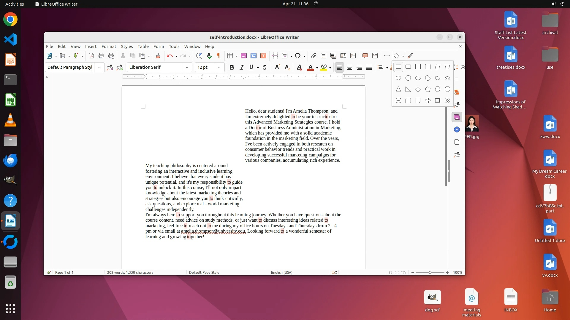570x320 pixels.
Task: Expand the Paragraph Style dropdown
Action: [99, 67]
